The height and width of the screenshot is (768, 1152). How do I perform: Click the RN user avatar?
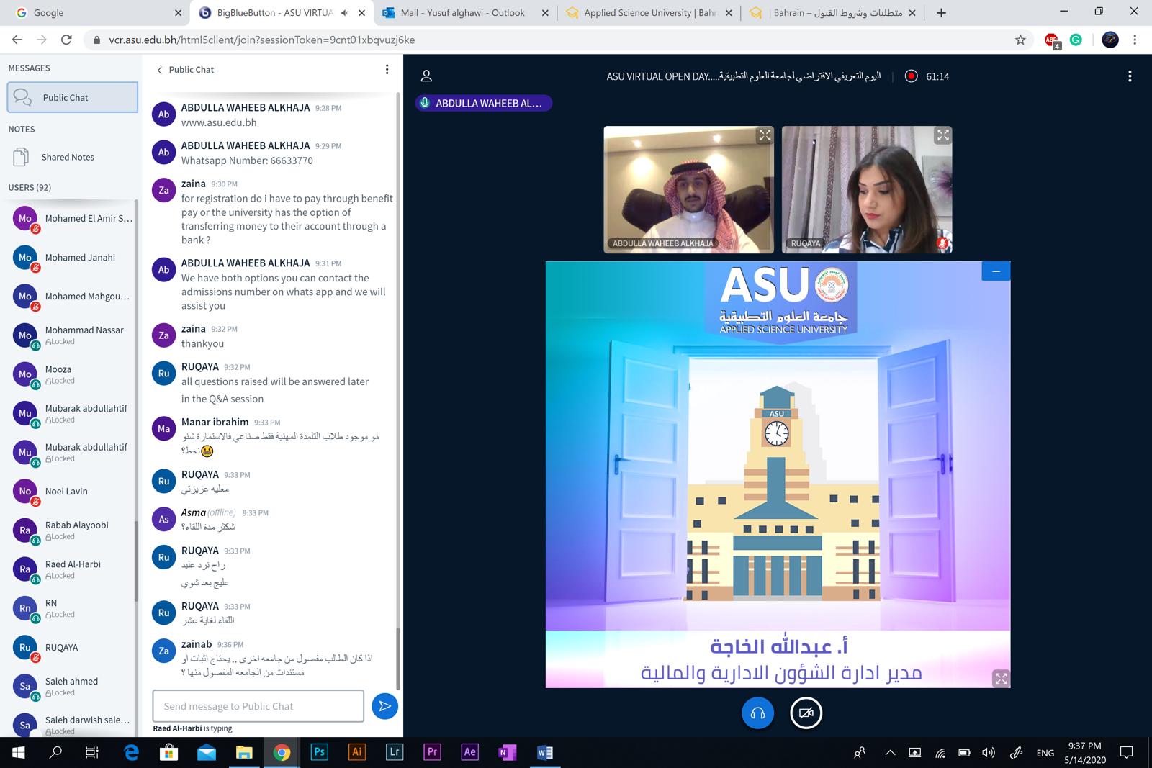pos(25,609)
